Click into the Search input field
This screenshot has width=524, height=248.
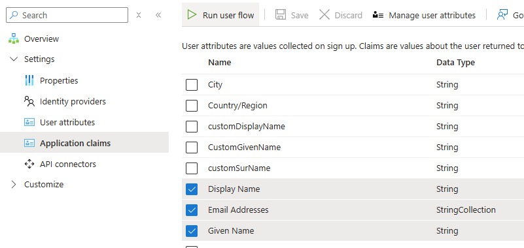point(67,15)
